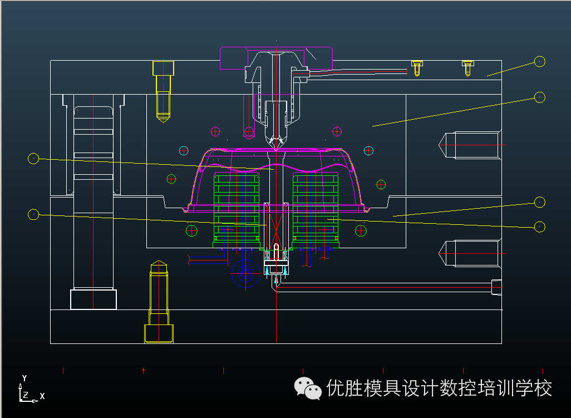Select the red X-marked center insert below the part
Screen dimensions: 571x418
point(276,231)
